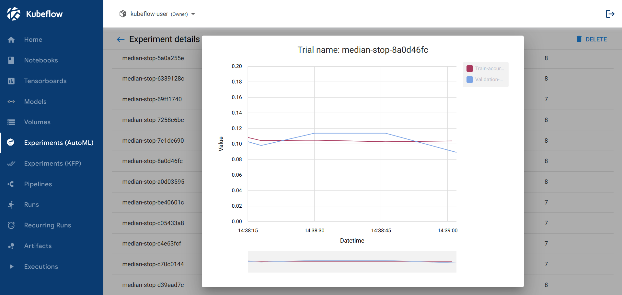
Task: Click the logout icon at top right
Action: [610, 14]
